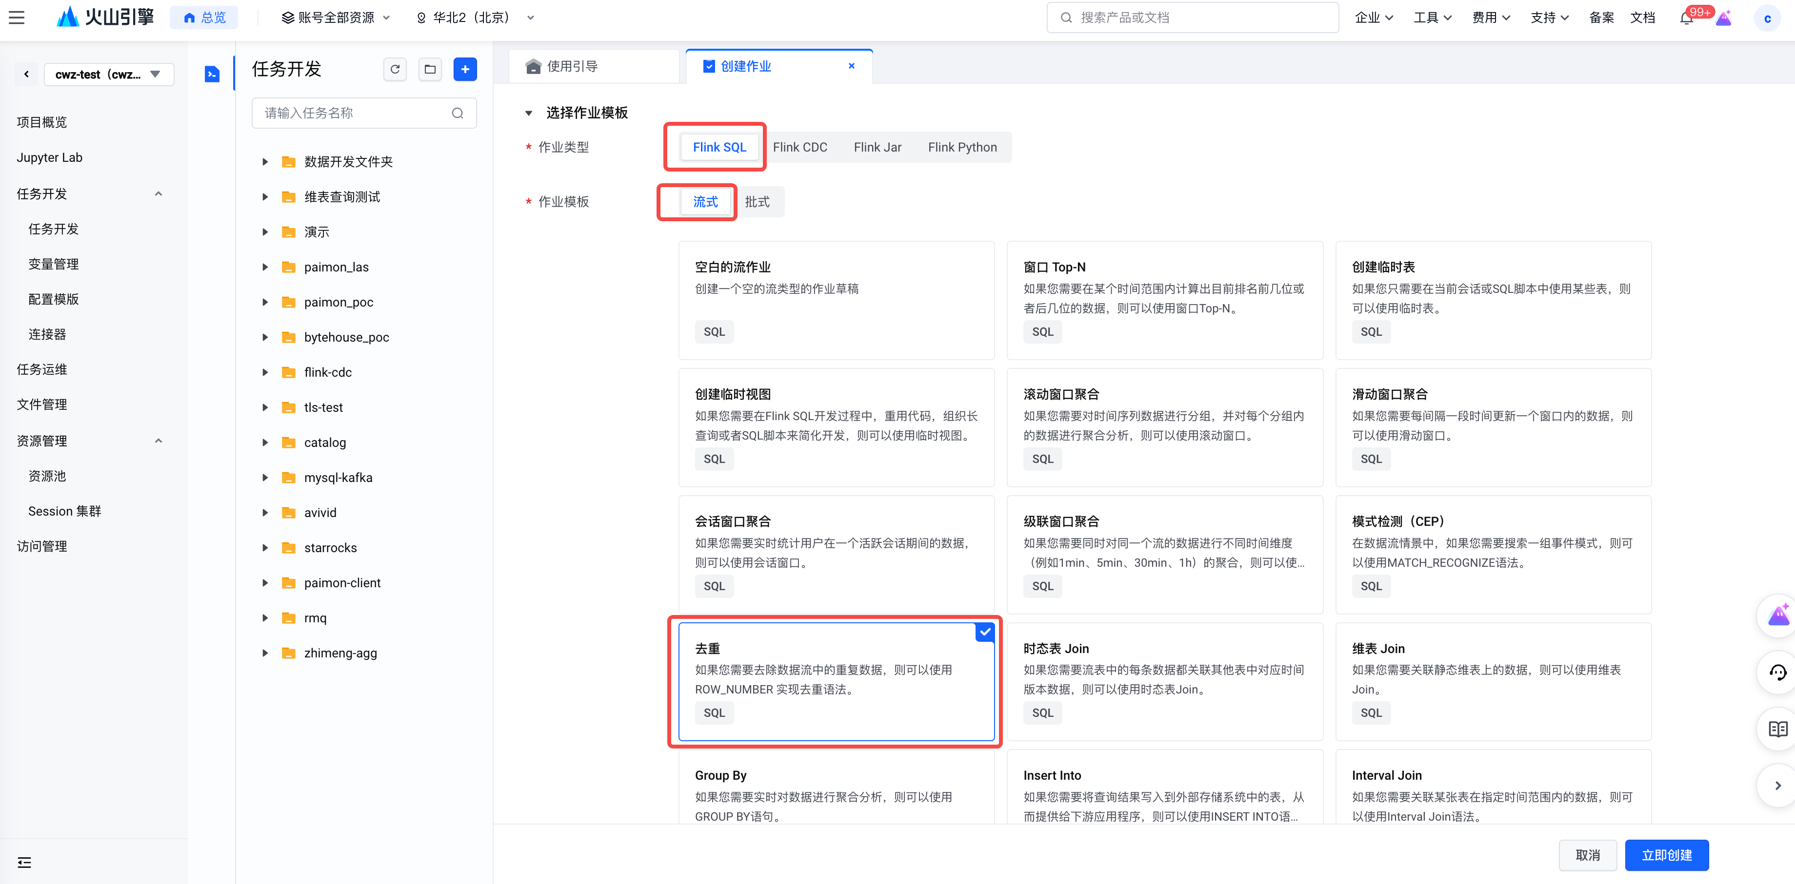1795x884 pixels.
Task: Click the documentation book floating icon
Action: (1777, 729)
